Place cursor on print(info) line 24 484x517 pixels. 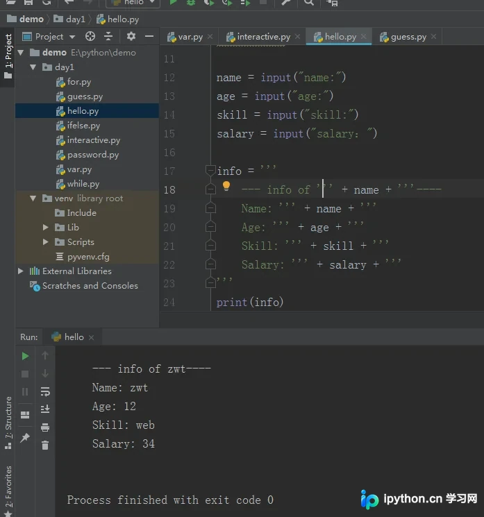(250, 302)
